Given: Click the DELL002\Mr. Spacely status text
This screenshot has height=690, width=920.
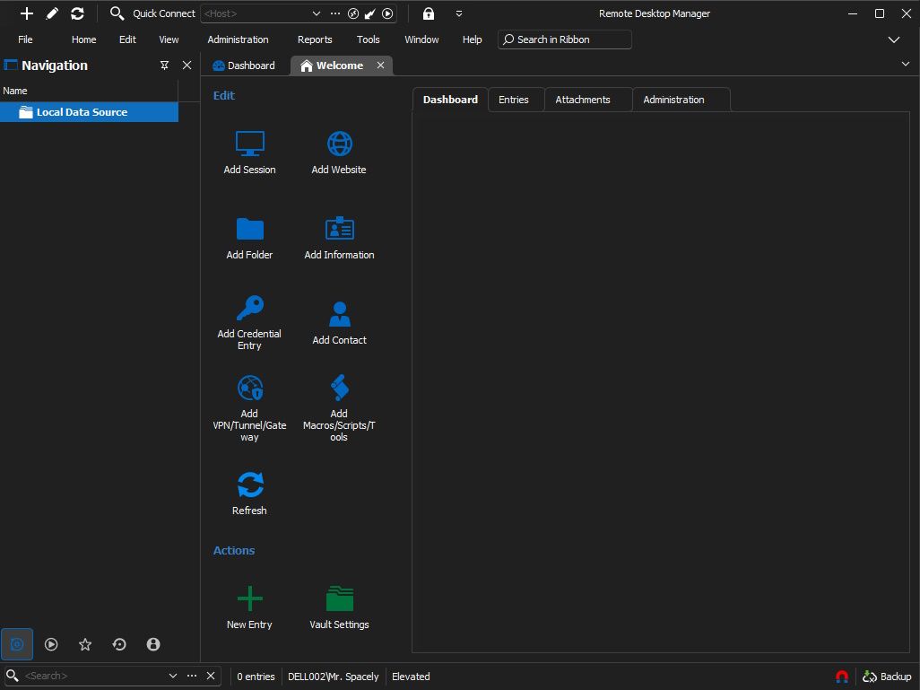Looking at the screenshot, I should pyautogui.click(x=334, y=677).
